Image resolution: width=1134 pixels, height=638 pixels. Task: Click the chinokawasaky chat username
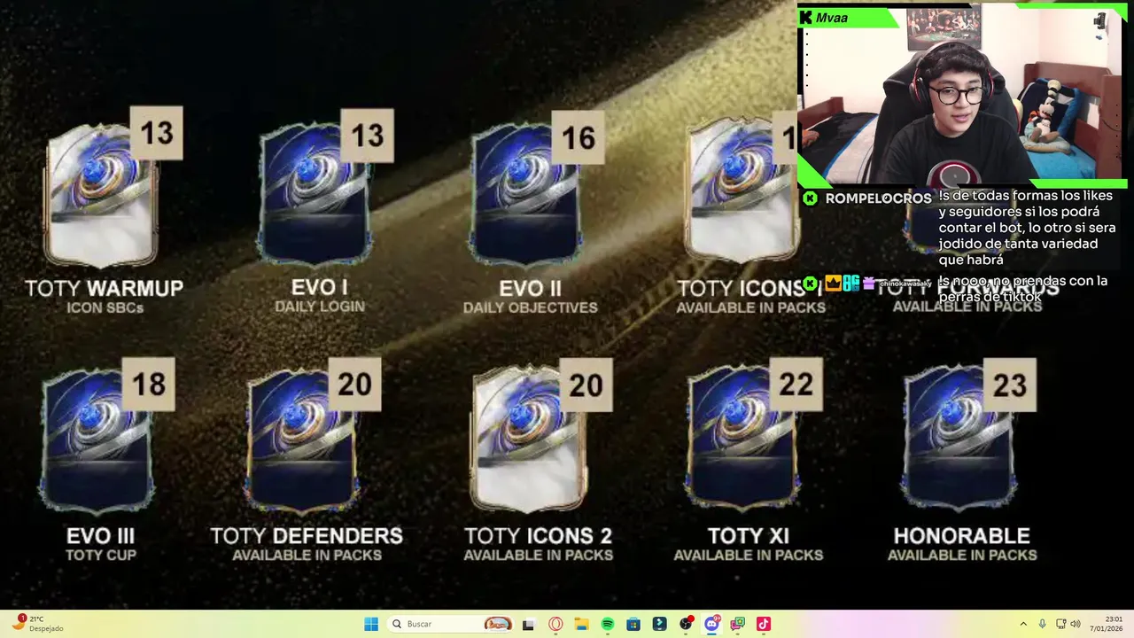pyautogui.click(x=905, y=284)
